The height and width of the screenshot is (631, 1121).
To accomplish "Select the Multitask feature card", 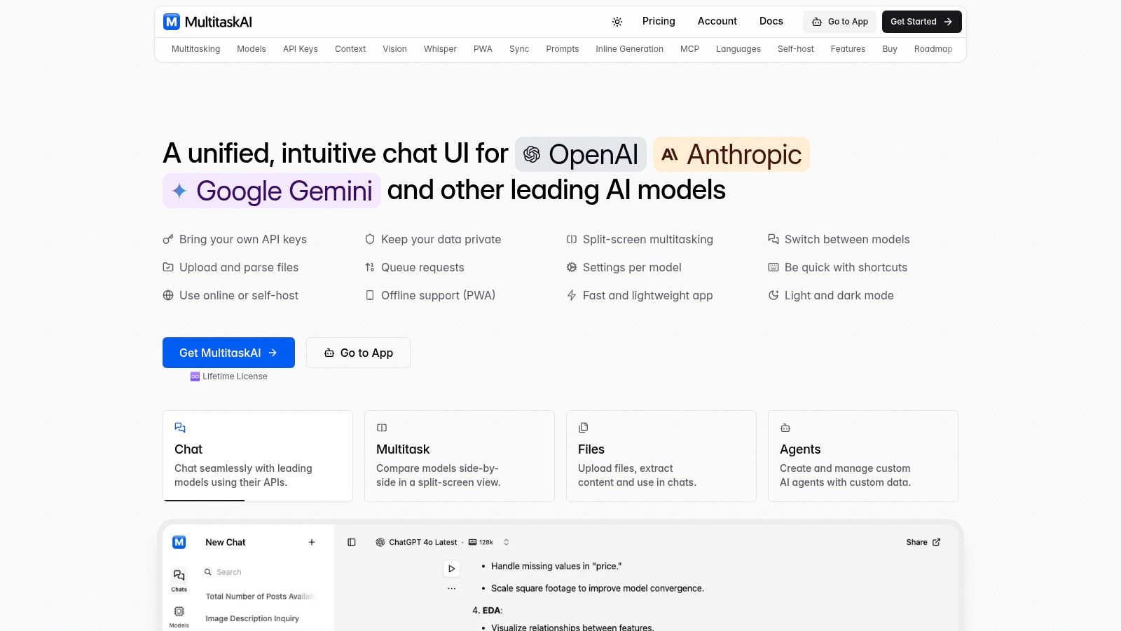I will (460, 456).
